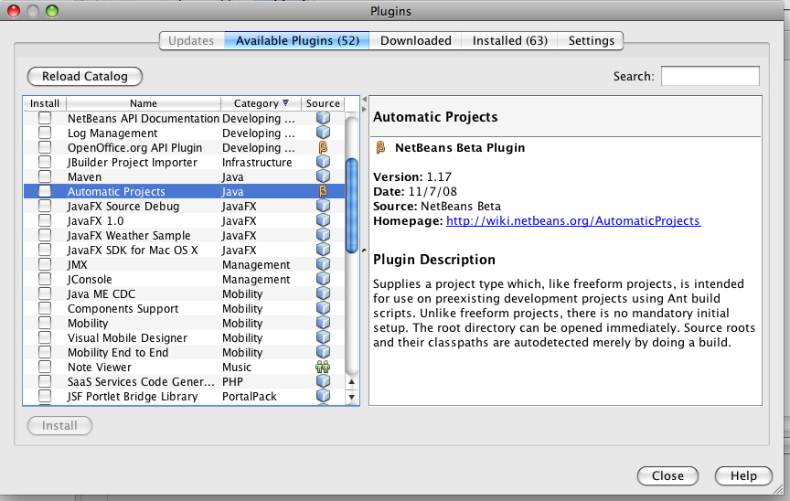Click the community source icon for Note Viewer
Screen dimensions: 790x501
coord(323,368)
